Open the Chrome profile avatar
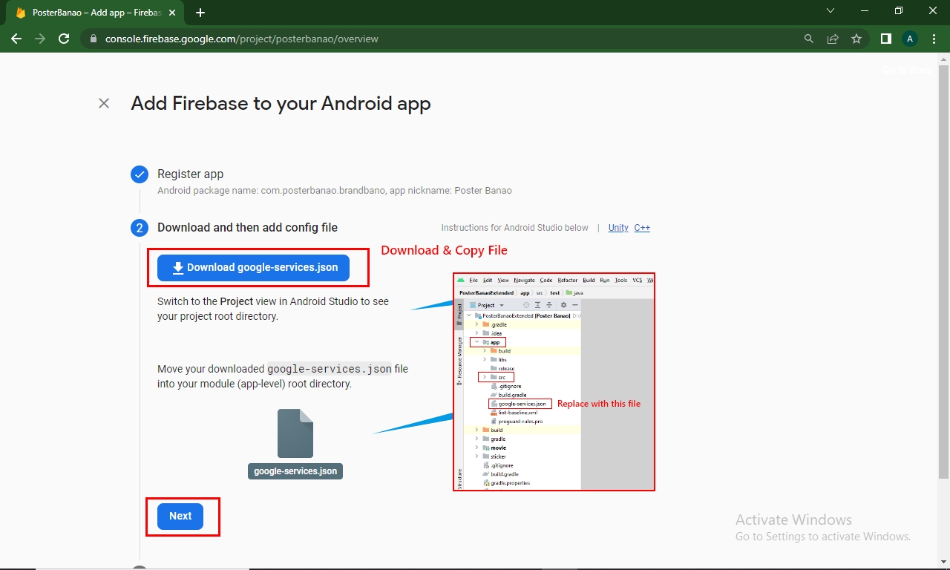 click(910, 39)
